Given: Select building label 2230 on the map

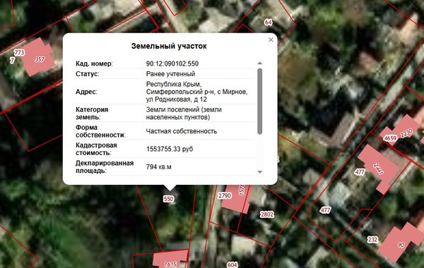Looking at the screenshot, I should 406,133.
